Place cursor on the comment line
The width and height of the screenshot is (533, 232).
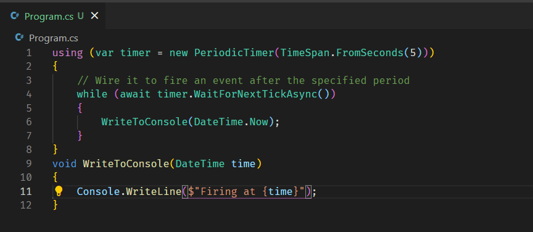click(x=244, y=81)
